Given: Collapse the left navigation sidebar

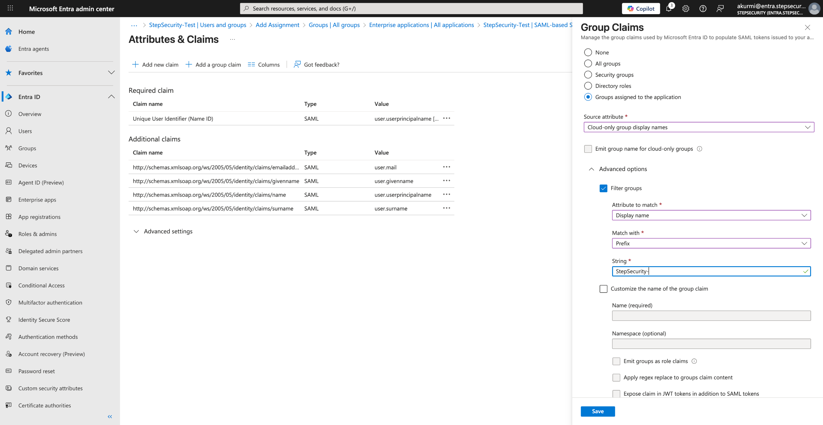Looking at the screenshot, I should point(110,417).
